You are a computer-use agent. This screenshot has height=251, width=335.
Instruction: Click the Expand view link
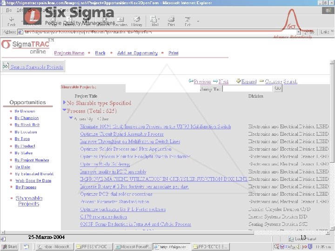coord(249,81)
